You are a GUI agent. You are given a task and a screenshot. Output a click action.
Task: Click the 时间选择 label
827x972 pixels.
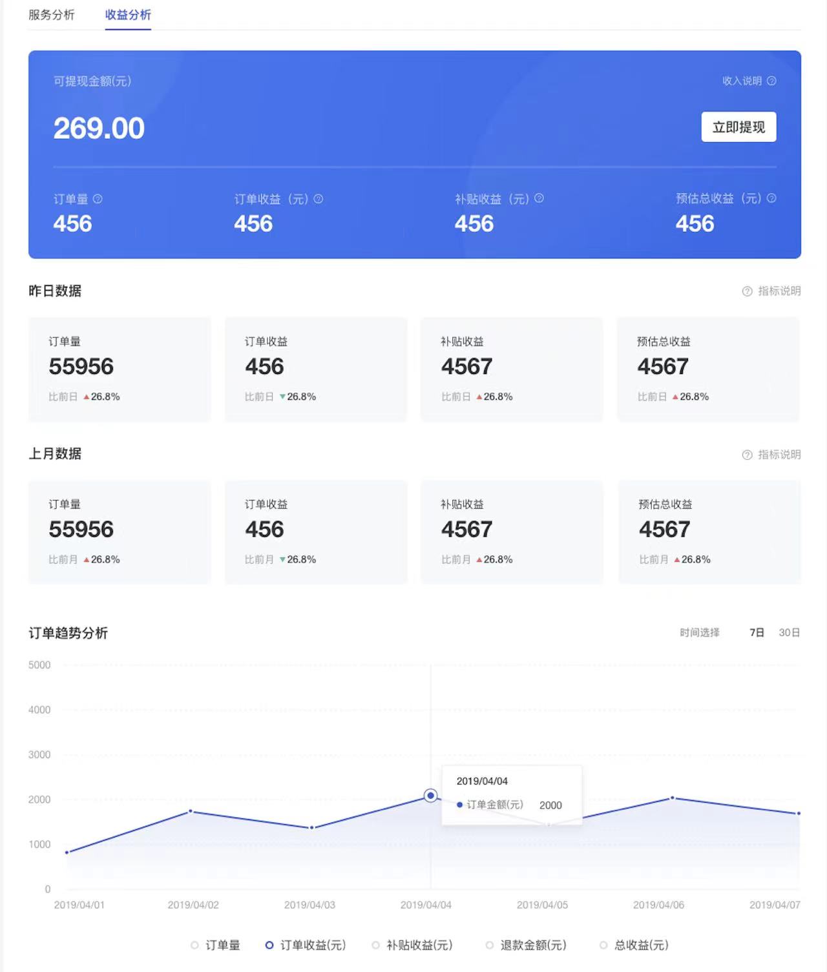coord(700,632)
